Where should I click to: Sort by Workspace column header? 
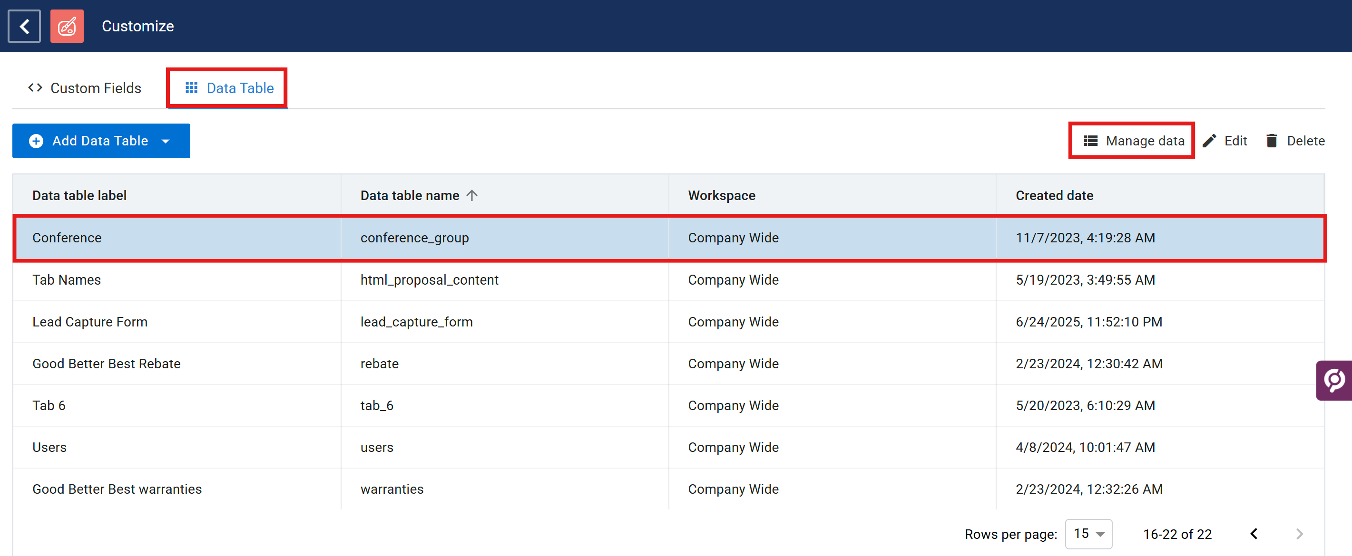click(722, 195)
